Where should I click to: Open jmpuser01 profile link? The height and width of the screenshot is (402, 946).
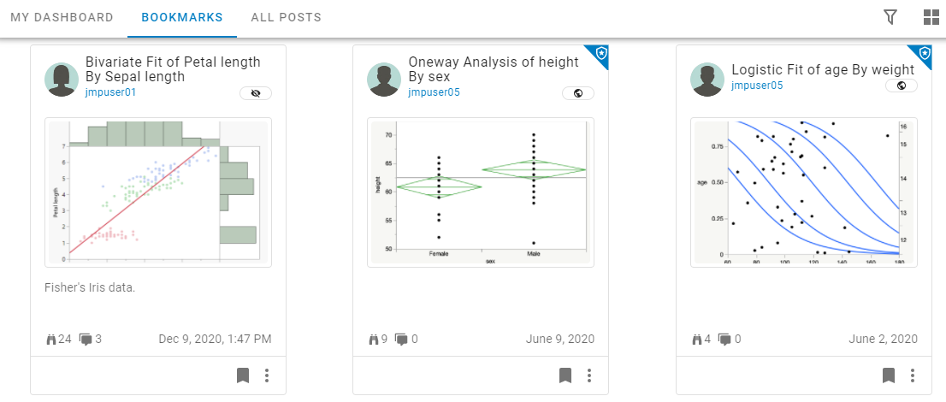[x=111, y=92]
